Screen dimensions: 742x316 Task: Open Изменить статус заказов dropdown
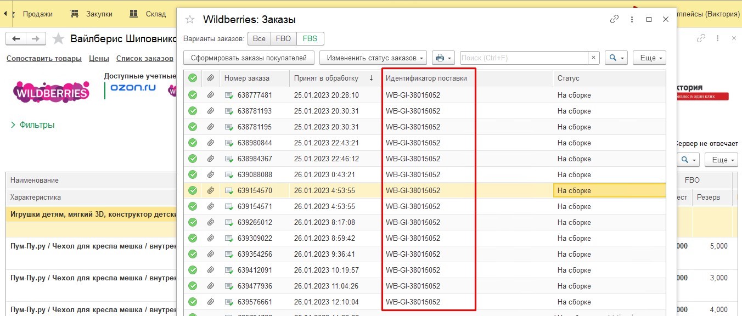374,58
